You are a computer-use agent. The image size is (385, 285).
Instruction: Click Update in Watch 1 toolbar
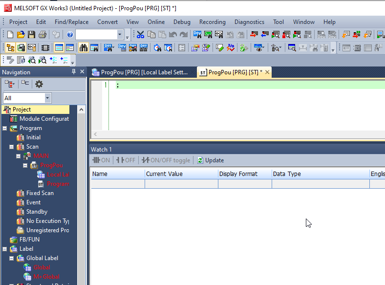(211, 160)
